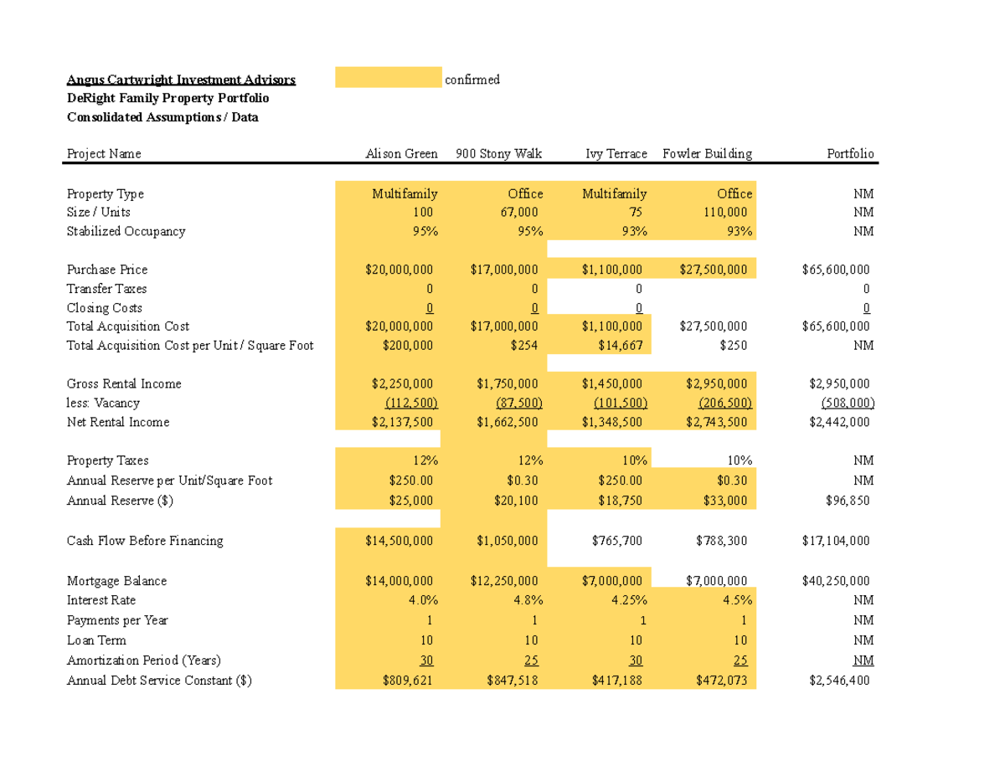This screenshot has width=1005, height=776.
Task: Click the Annual Debt Service Constant label
Action: coord(159,680)
